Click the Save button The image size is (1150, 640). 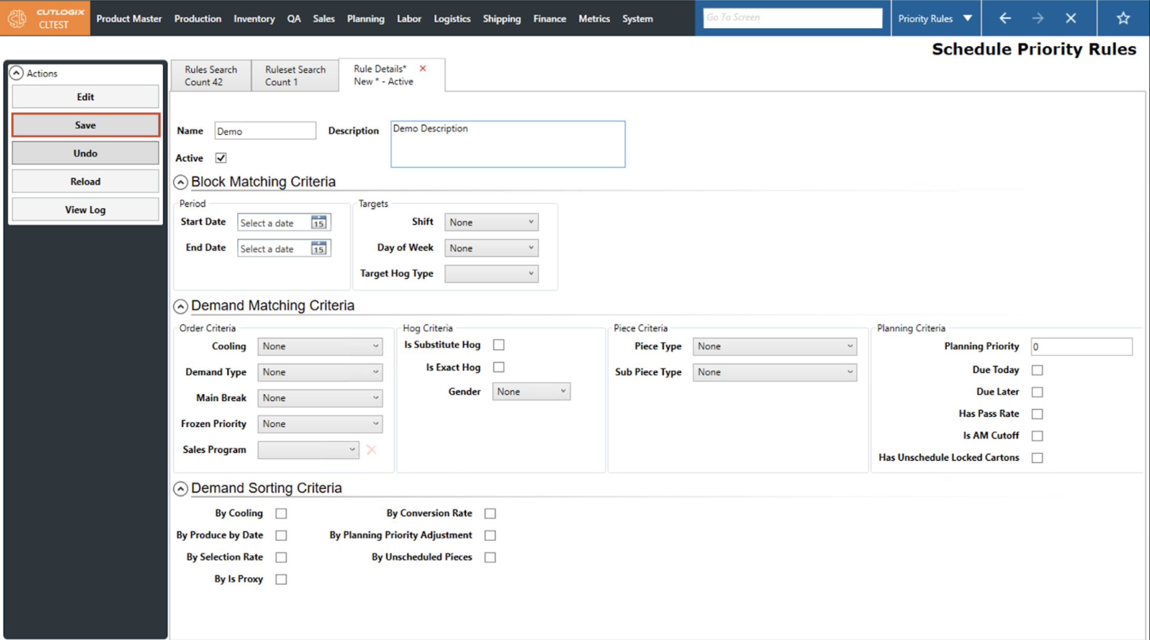[85, 125]
